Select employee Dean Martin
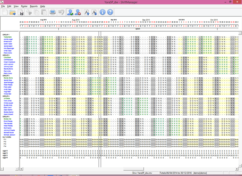The image size is (242, 176). click(8, 110)
